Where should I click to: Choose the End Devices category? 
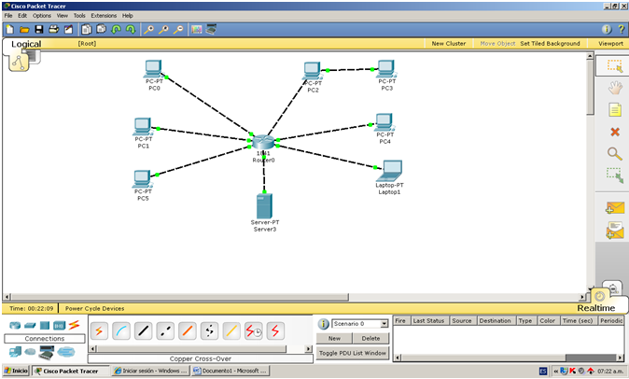coord(15,352)
